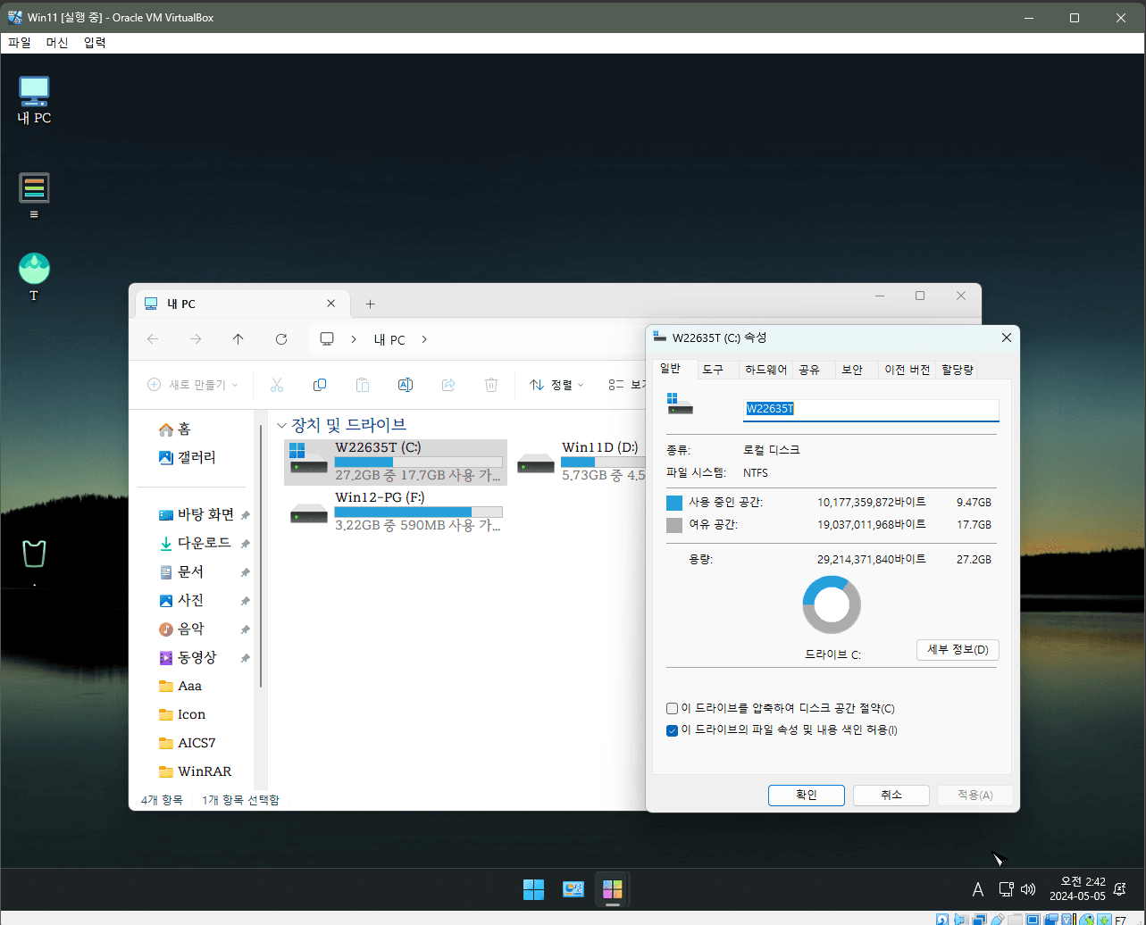Open the 정렬 sort dropdown

point(556,385)
